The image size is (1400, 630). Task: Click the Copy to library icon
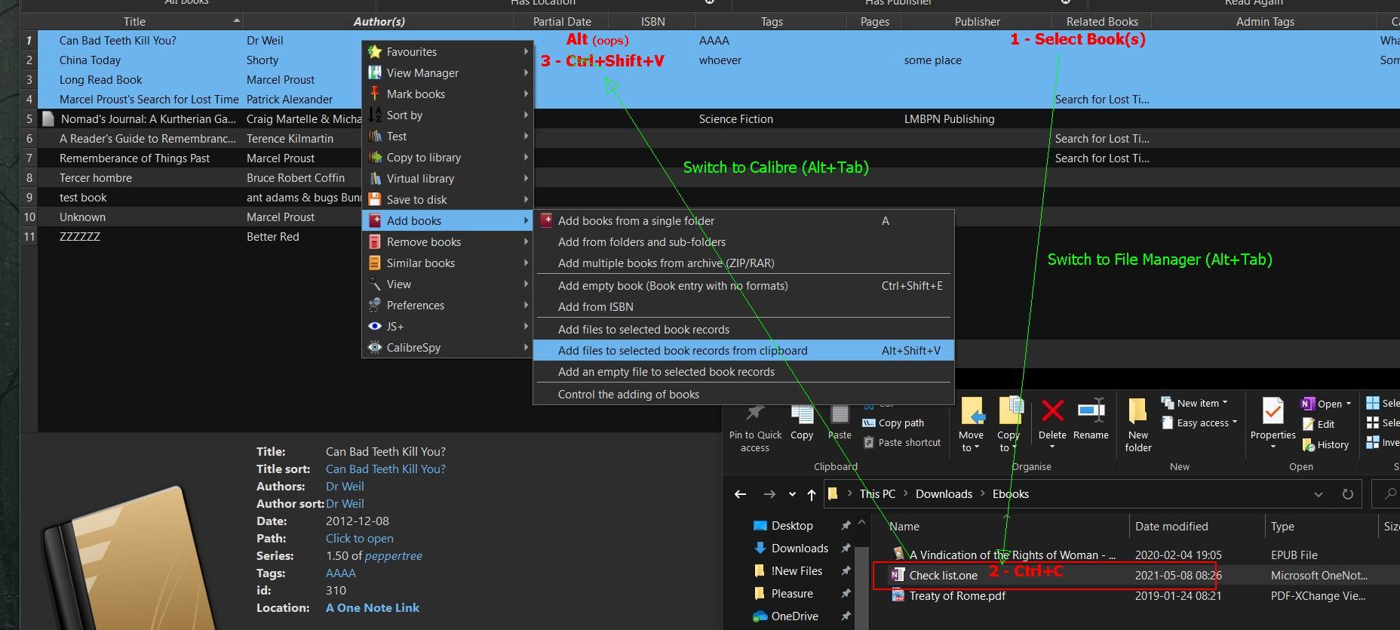pos(374,157)
